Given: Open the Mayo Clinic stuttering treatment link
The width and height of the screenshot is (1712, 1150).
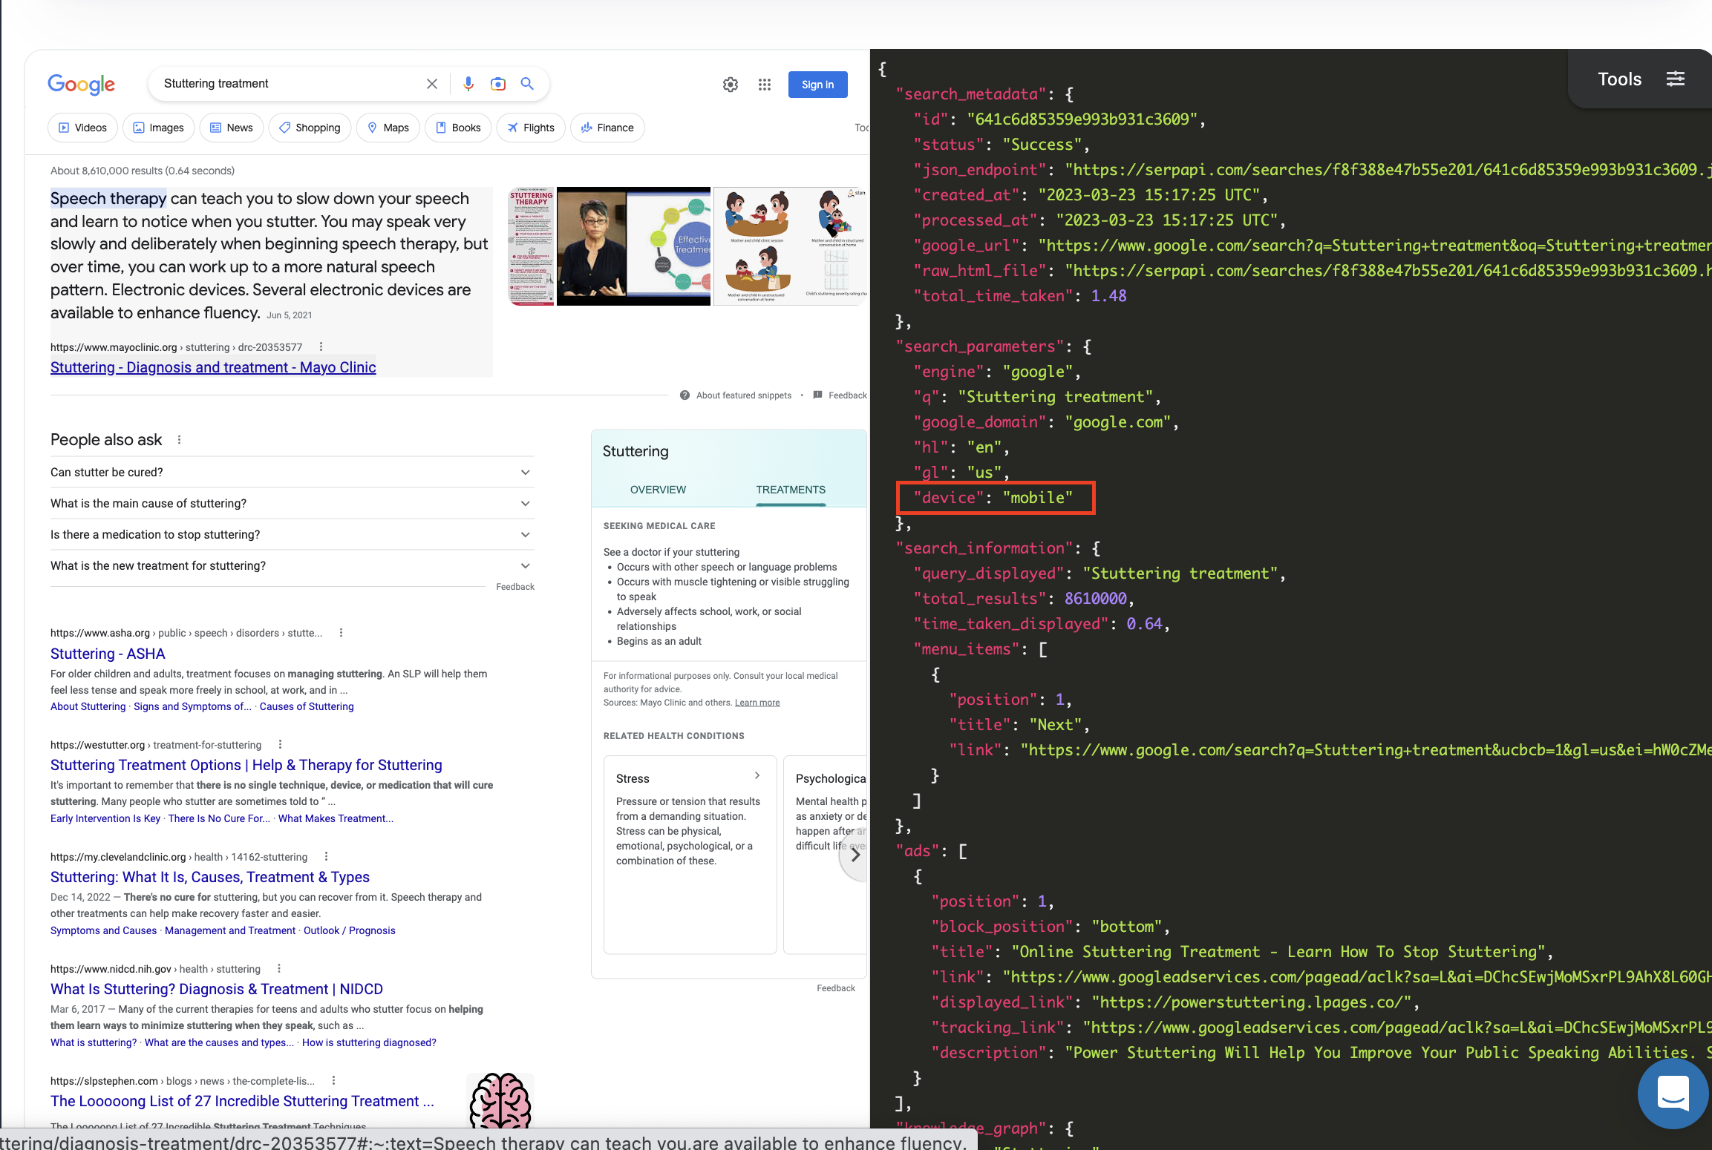Looking at the screenshot, I should coord(212,367).
